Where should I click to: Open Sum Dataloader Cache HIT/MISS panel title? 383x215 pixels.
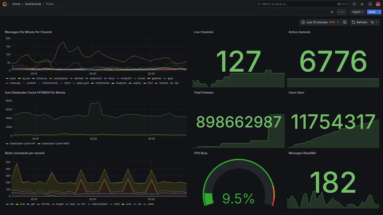point(35,93)
